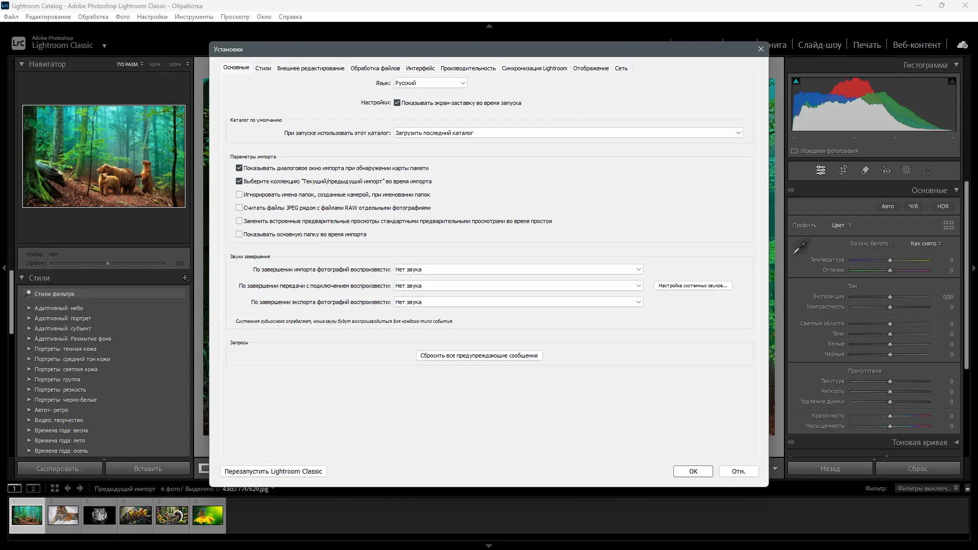Select the Red Eye correction tool
The height and width of the screenshot is (550, 978).
pyautogui.click(x=886, y=171)
